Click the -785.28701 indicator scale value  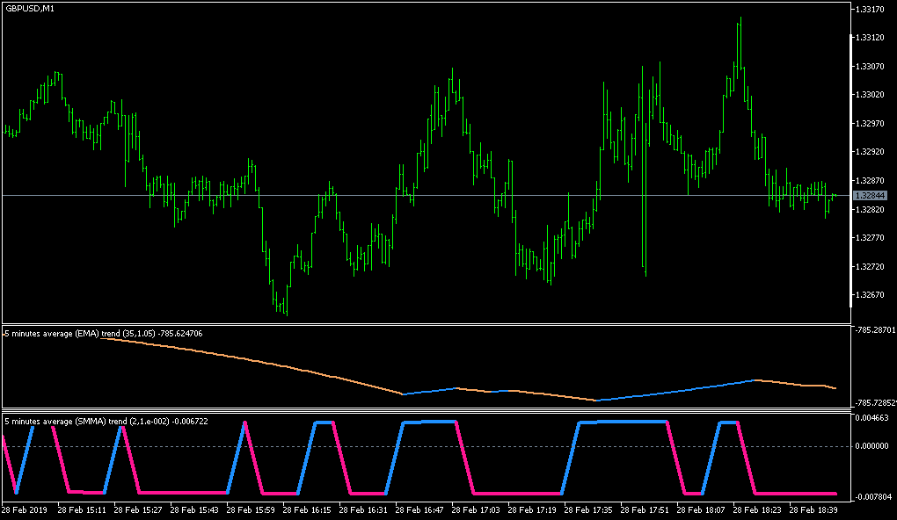(874, 331)
